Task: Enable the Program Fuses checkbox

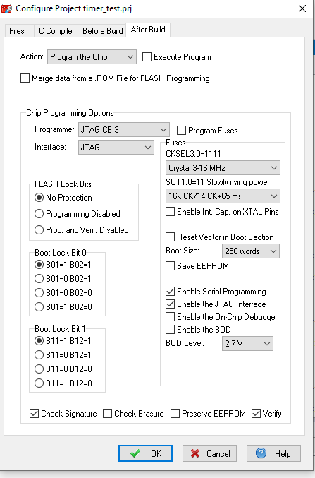Action: tap(181, 131)
